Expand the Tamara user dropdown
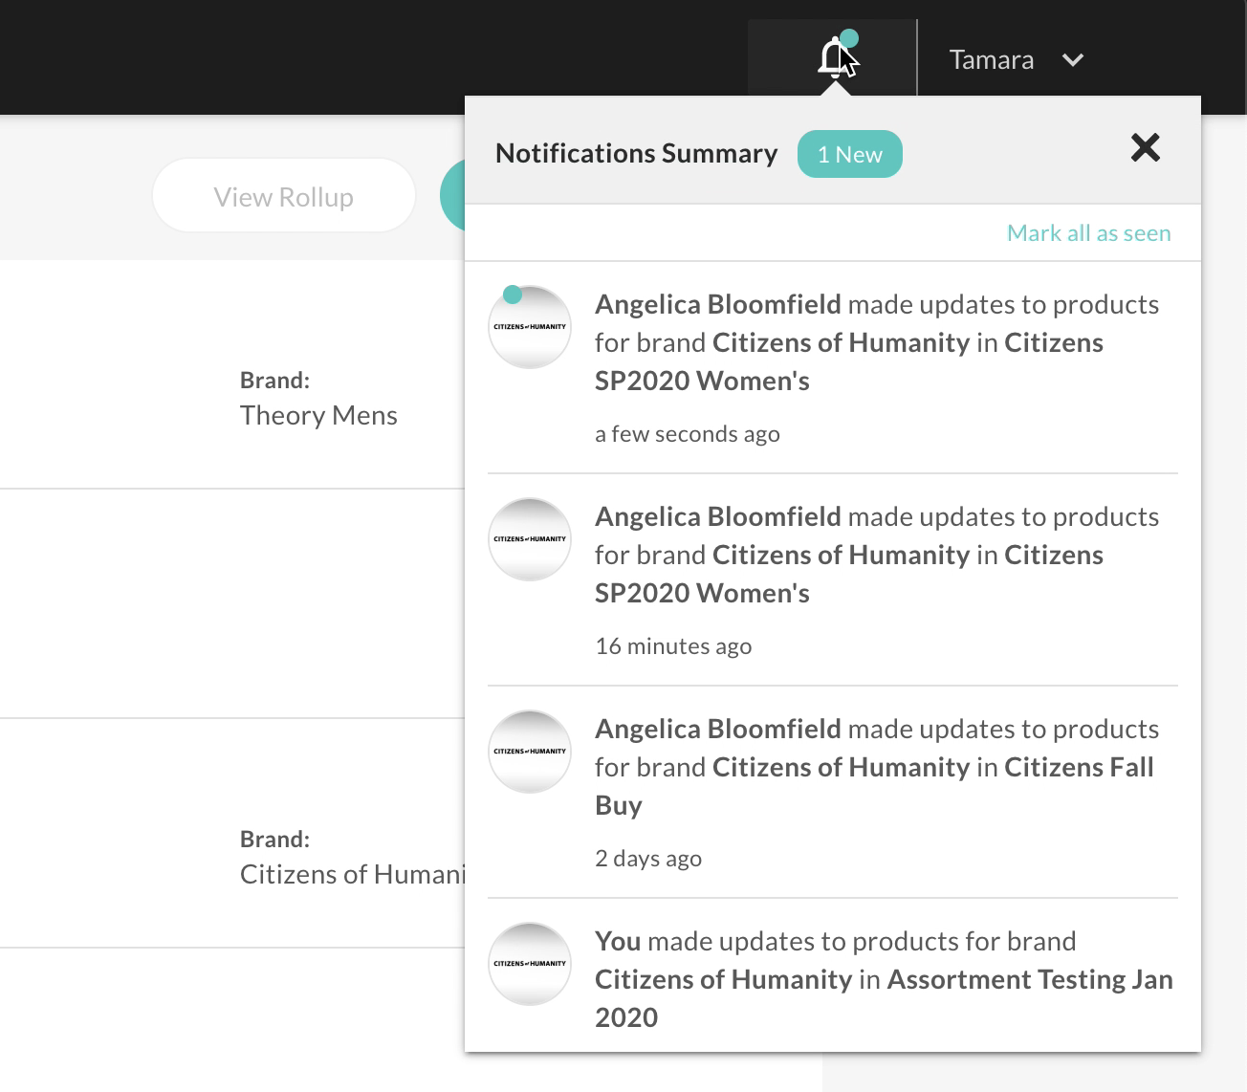The image size is (1247, 1092). [1073, 60]
